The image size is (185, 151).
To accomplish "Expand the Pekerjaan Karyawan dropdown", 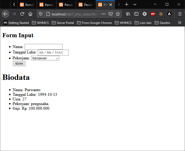I will 45,58.
